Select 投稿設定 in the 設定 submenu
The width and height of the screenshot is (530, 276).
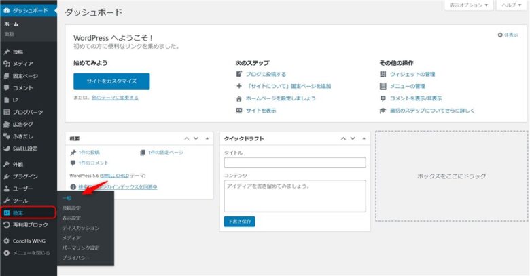point(71,208)
